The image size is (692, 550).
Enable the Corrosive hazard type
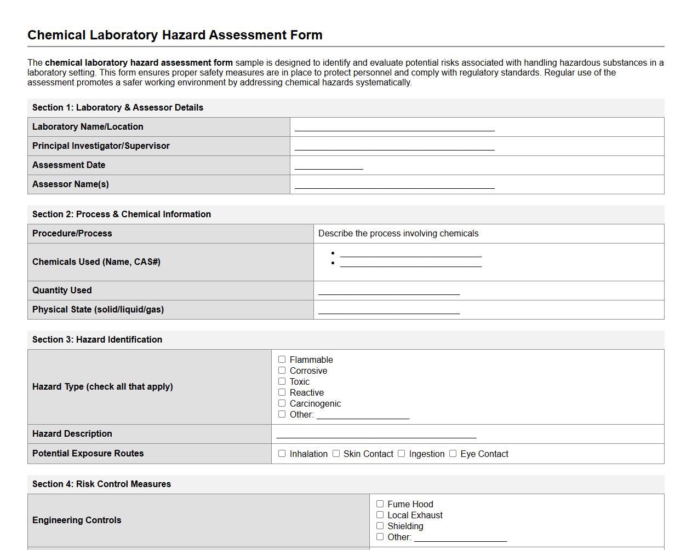point(282,370)
